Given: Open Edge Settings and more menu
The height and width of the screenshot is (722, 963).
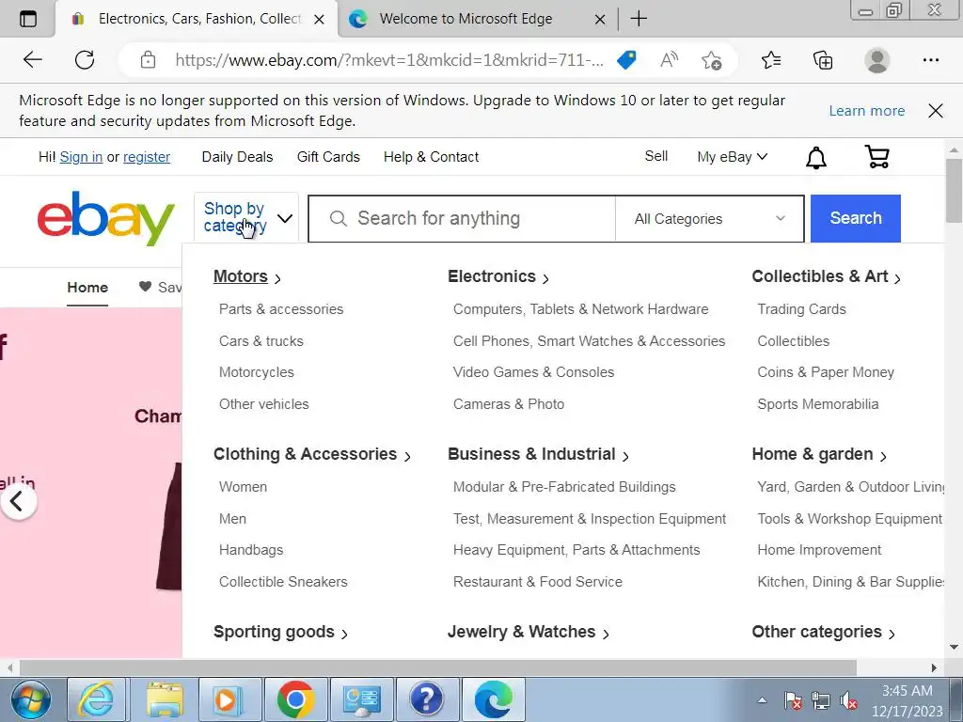Looking at the screenshot, I should pos(930,59).
